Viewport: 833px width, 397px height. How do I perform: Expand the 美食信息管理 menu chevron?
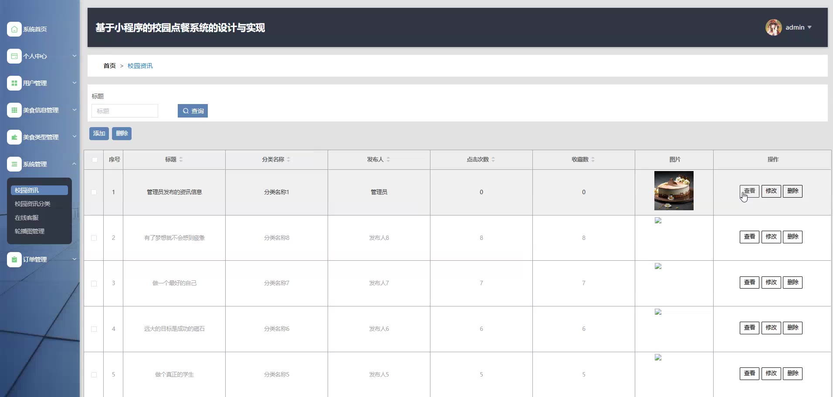coord(74,110)
